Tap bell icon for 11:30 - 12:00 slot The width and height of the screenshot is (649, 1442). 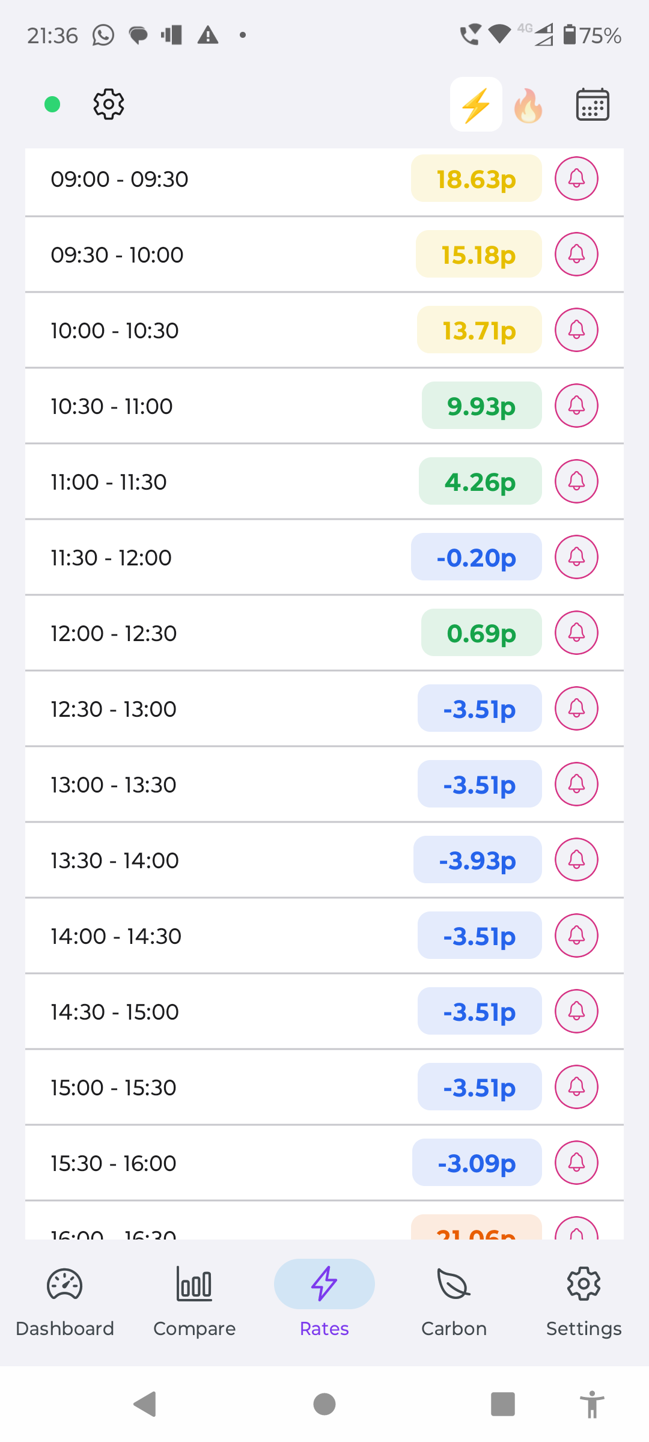click(x=576, y=557)
